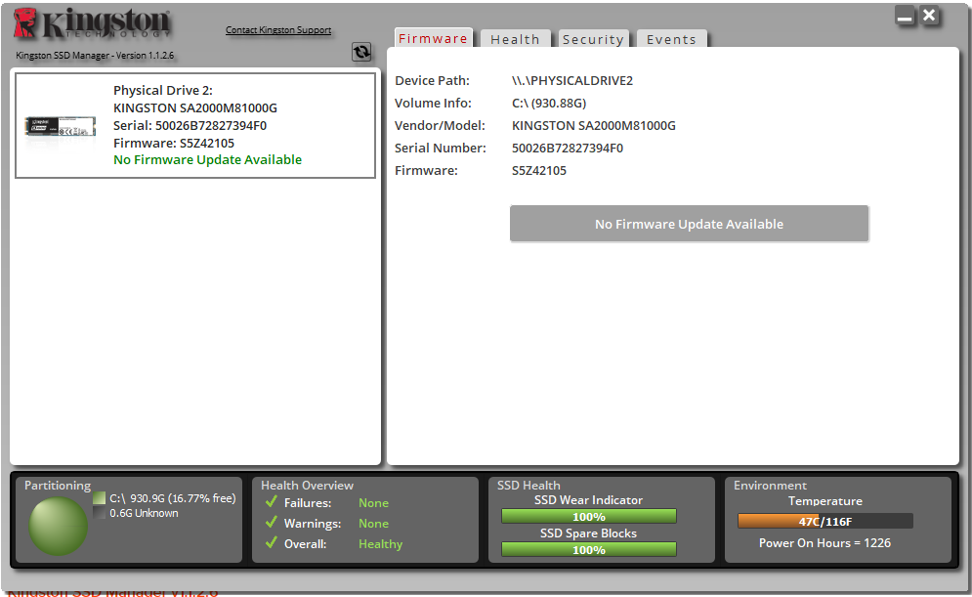Click the 47C/116F temperature bar
972x597 pixels.
tap(825, 521)
